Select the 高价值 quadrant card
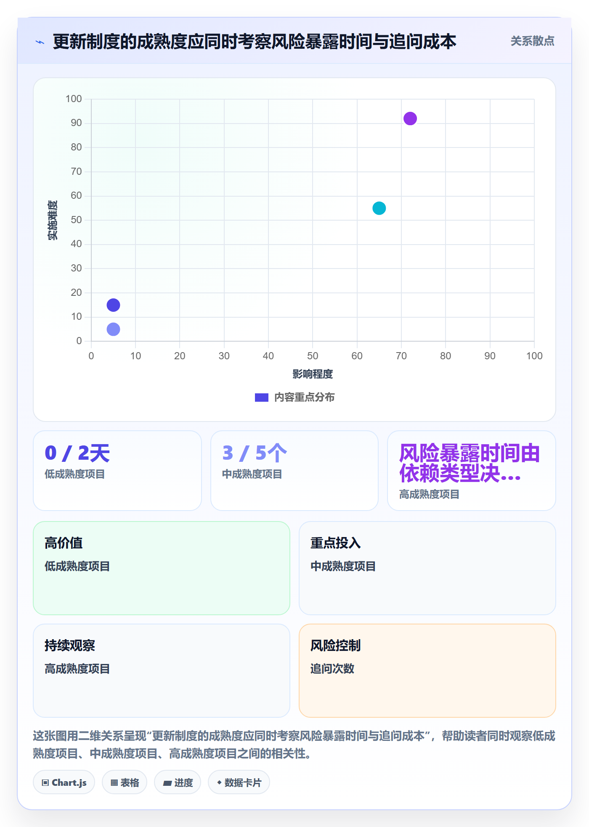The width and height of the screenshot is (589, 827). (x=162, y=568)
